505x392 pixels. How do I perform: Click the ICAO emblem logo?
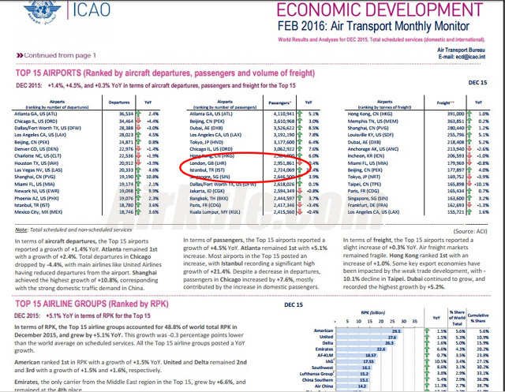tap(42, 12)
